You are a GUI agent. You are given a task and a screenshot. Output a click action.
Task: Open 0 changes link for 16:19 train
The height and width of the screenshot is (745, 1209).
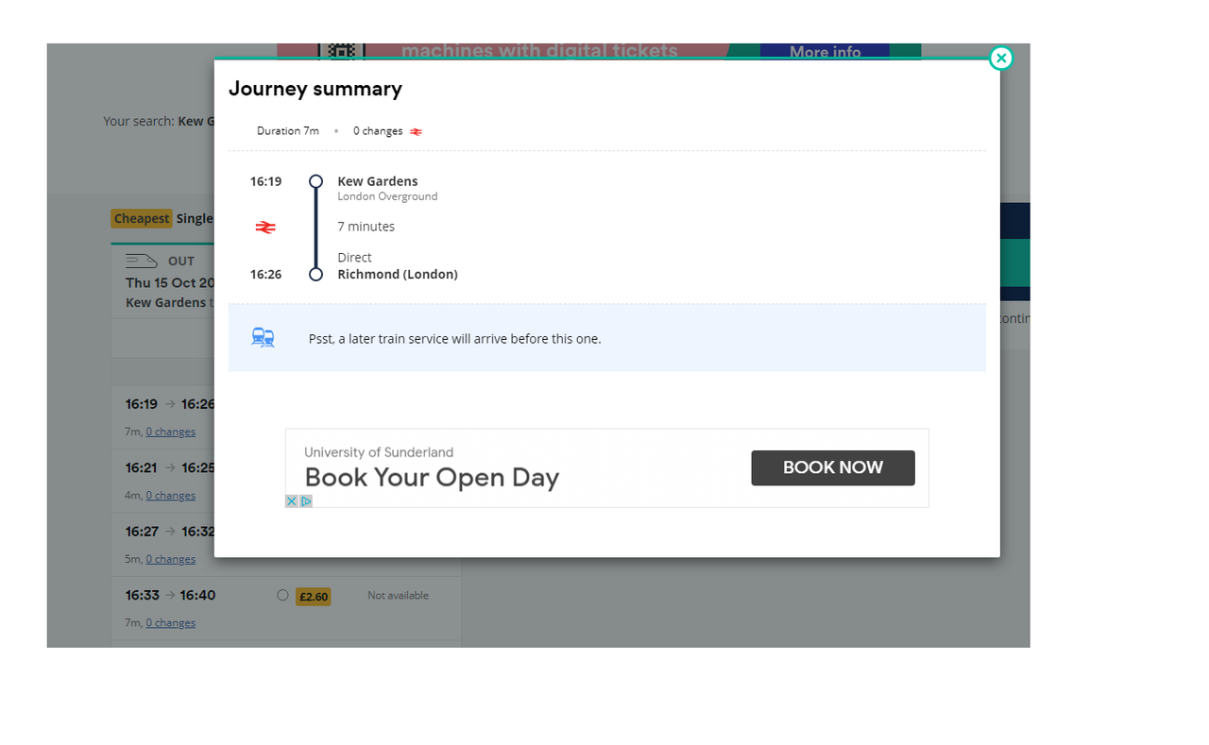coord(170,432)
